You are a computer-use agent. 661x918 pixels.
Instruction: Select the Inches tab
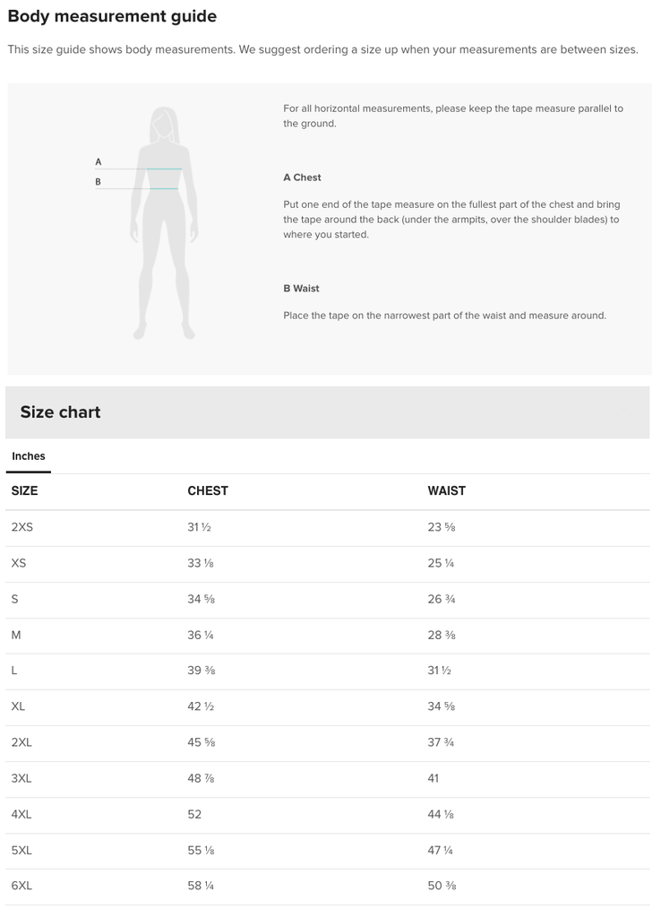click(x=28, y=456)
